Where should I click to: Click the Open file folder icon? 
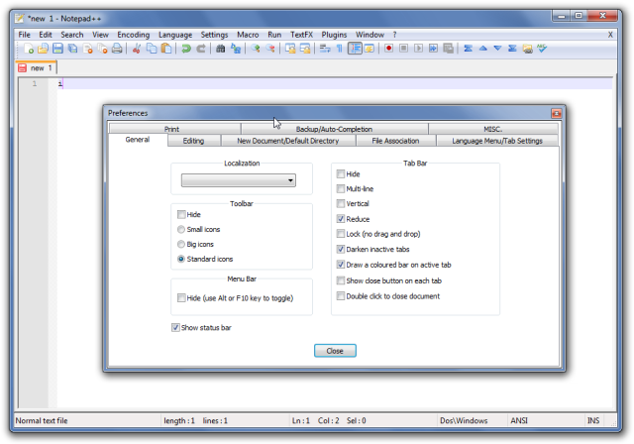click(x=43, y=49)
